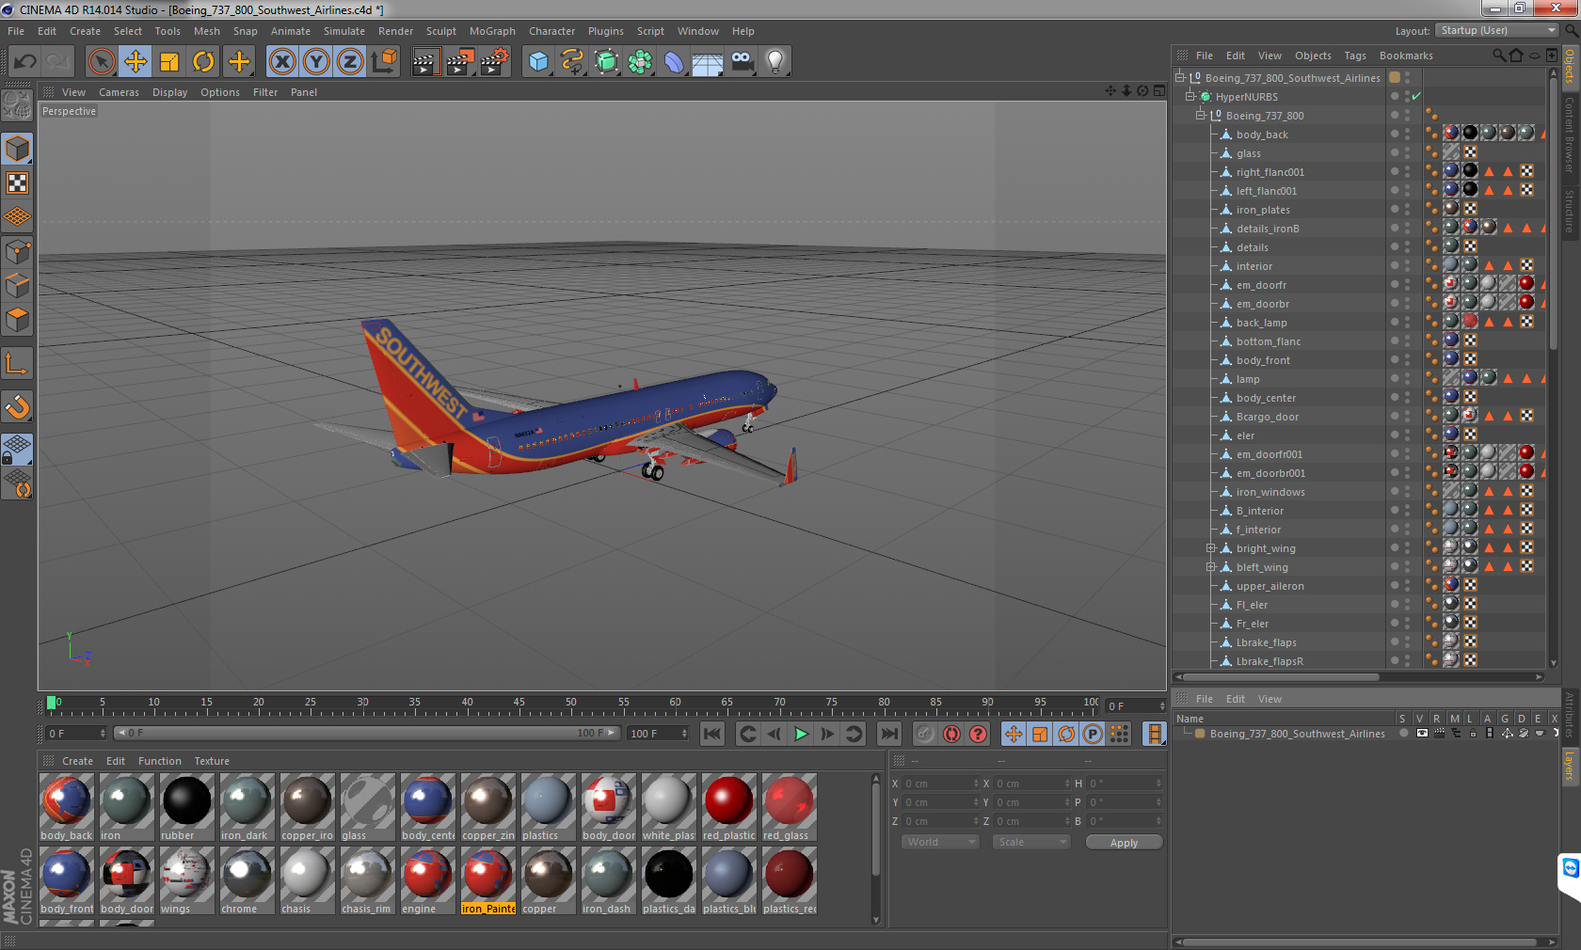Activate the Rotate tool
Screen dimensions: 1581x950
tap(203, 62)
